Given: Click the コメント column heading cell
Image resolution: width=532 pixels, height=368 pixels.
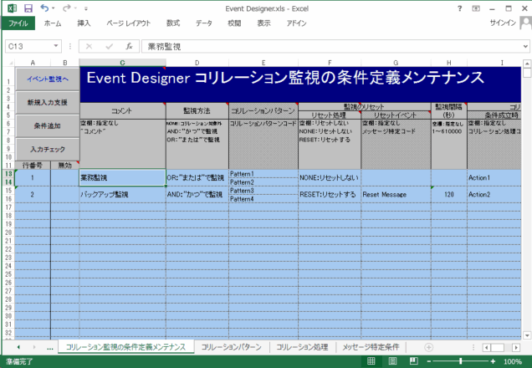Looking at the screenshot, I should [122, 111].
